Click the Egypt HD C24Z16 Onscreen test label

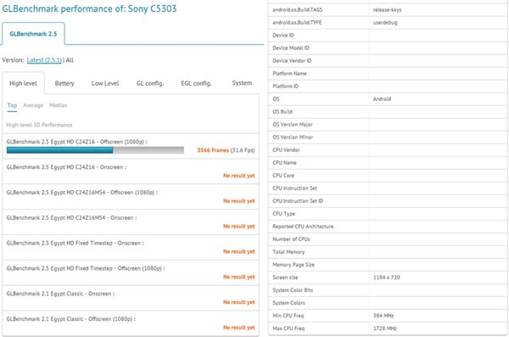(x=66, y=167)
